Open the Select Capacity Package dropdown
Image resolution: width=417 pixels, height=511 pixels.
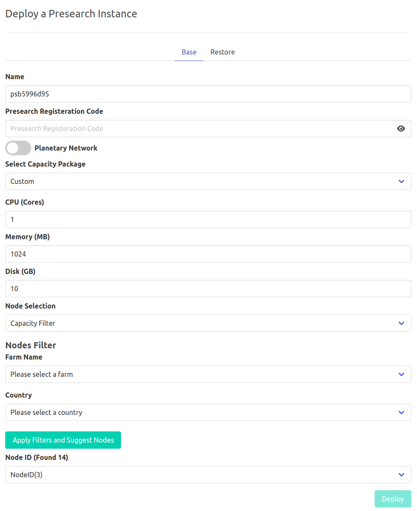click(208, 181)
